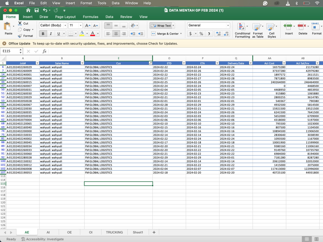Image resolution: width=323 pixels, height=242 pixels.
Task: Activate the Format painter brush
Action: coord(20,36)
